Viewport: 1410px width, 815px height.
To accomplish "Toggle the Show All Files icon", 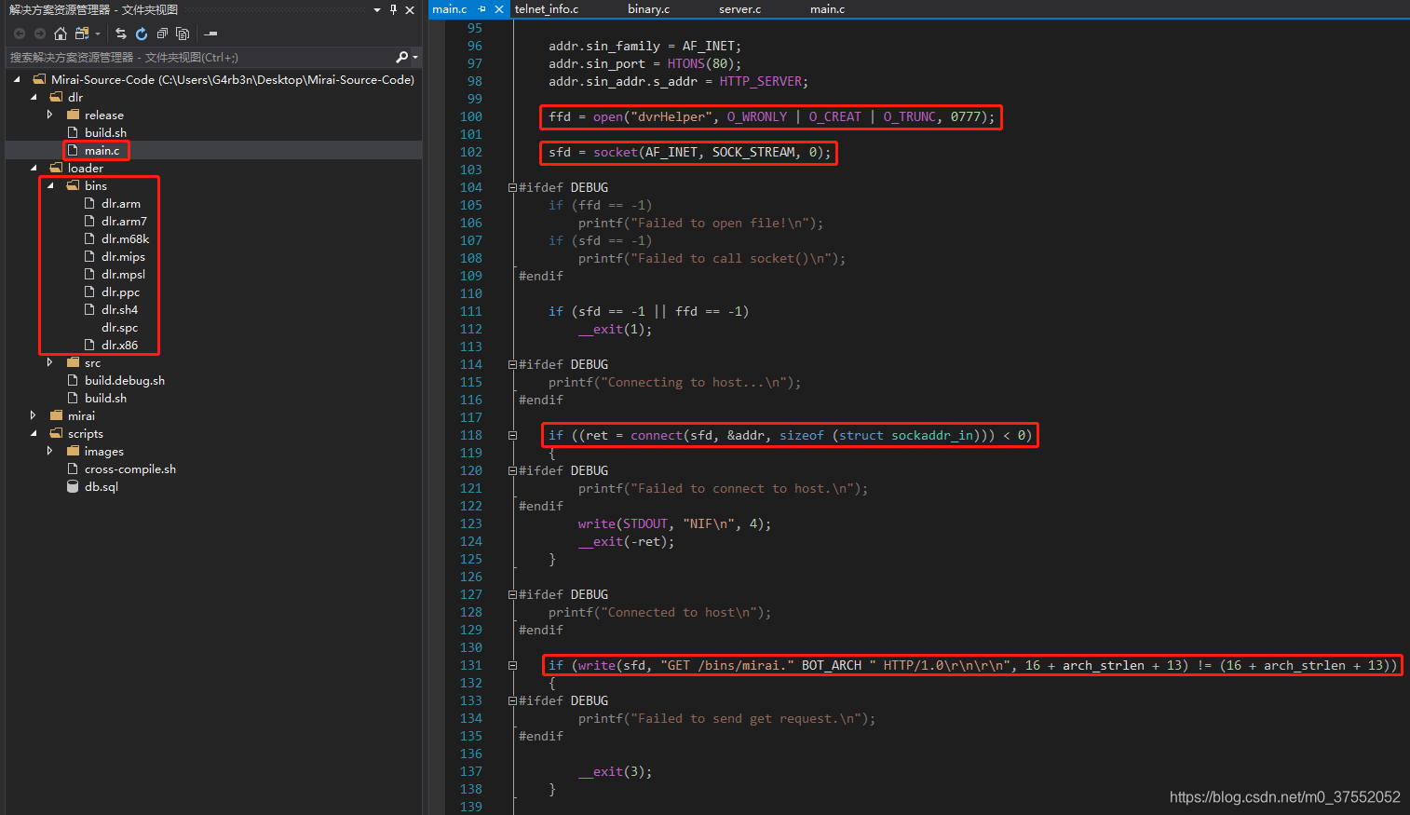I will (183, 34).
